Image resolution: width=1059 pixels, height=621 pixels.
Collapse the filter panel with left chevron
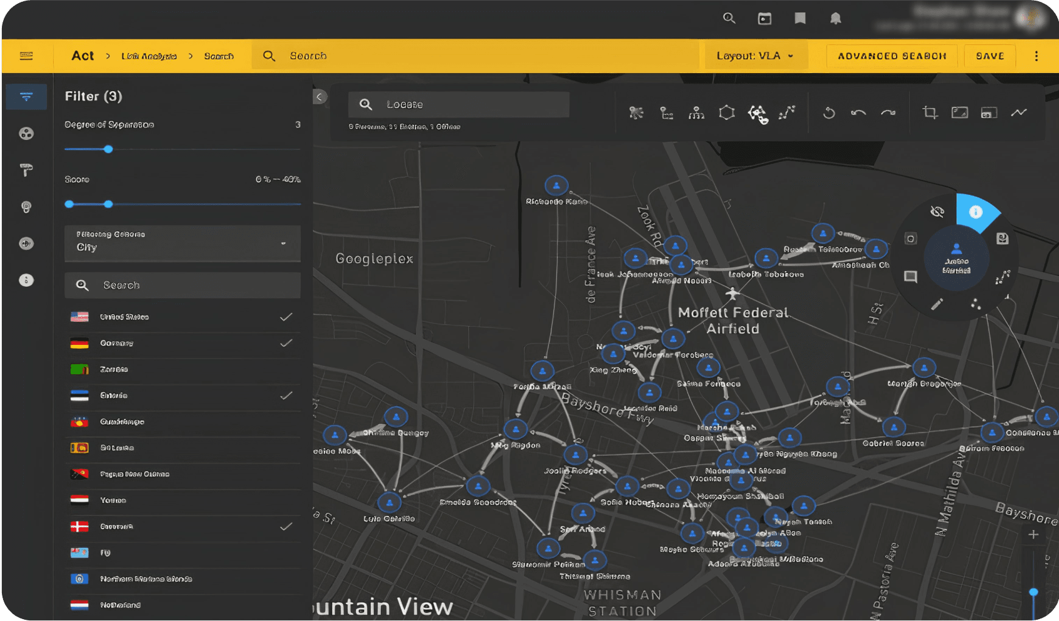[320, 97]
